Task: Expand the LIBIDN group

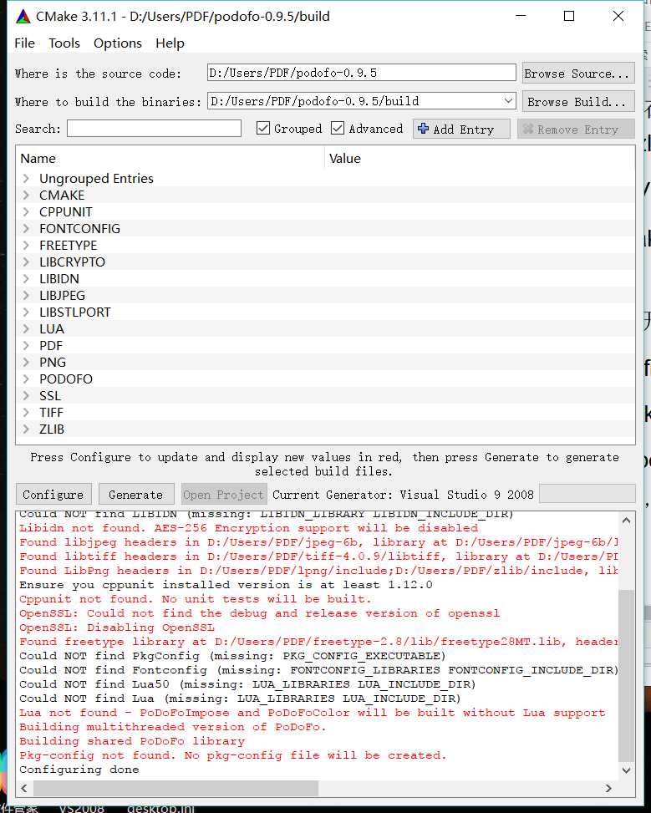Action: pyautogui.click(x=26, y=278)
